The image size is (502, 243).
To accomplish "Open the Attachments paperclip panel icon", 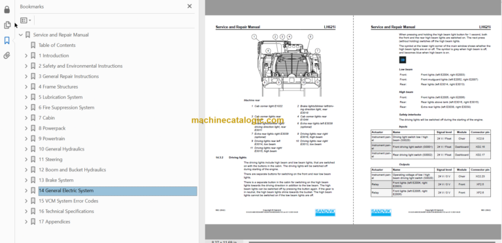I will pos(7,56).
